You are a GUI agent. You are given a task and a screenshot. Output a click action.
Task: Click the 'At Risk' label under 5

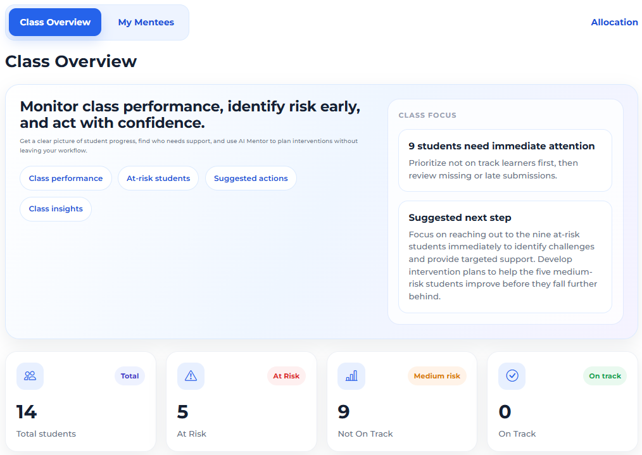[x=192, y=433]
